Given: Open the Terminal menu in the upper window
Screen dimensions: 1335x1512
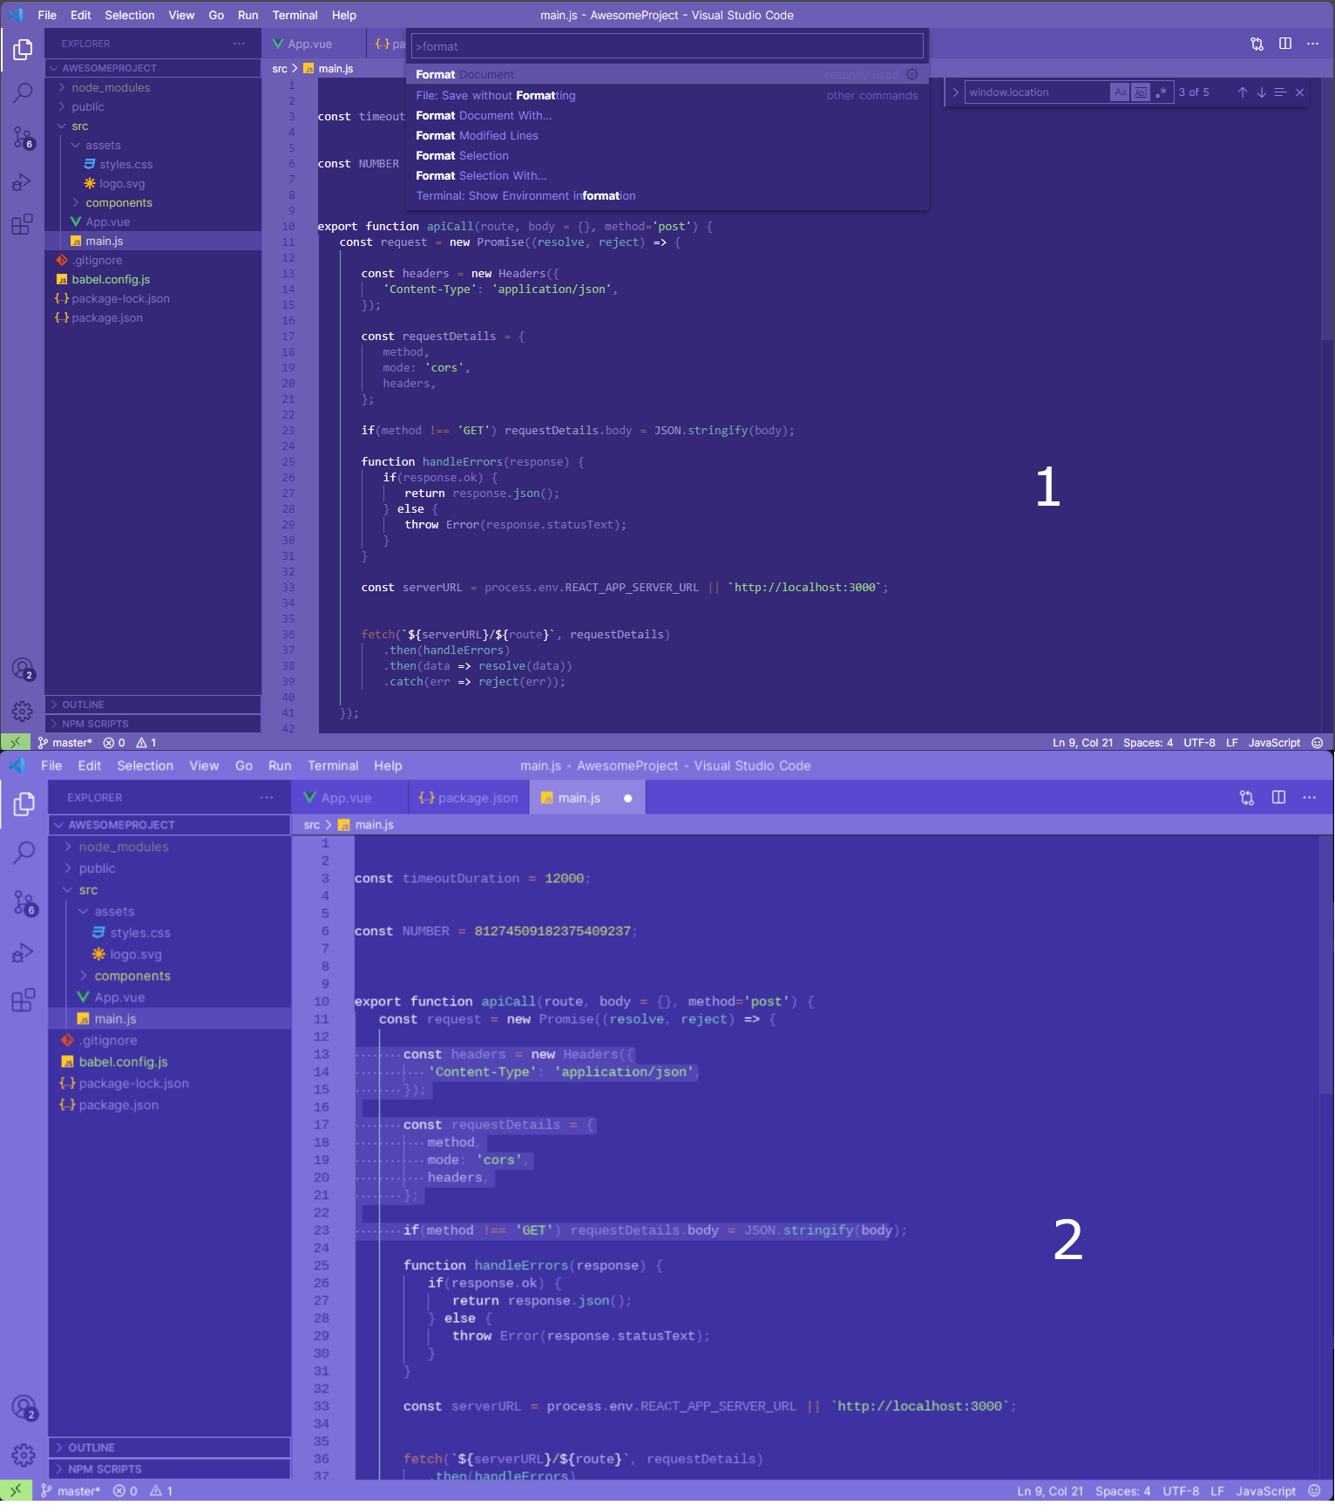Looking at the screenshot, I should tap(295, 15).
